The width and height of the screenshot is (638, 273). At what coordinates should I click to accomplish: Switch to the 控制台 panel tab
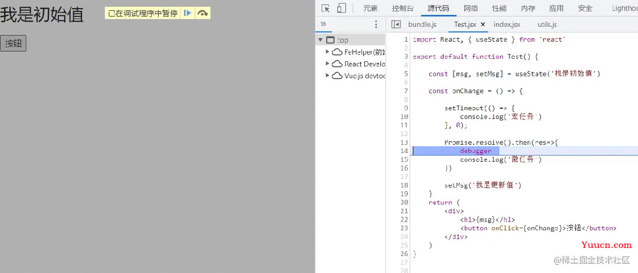point(402,8)
